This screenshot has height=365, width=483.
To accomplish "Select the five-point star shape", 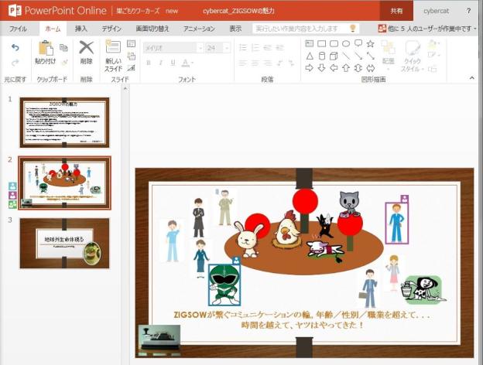I will click(371, 44).
